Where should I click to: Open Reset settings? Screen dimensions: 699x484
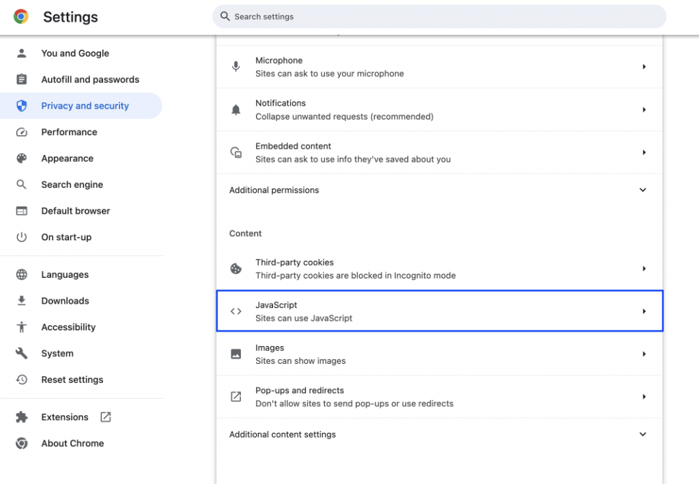coord(72,380)
